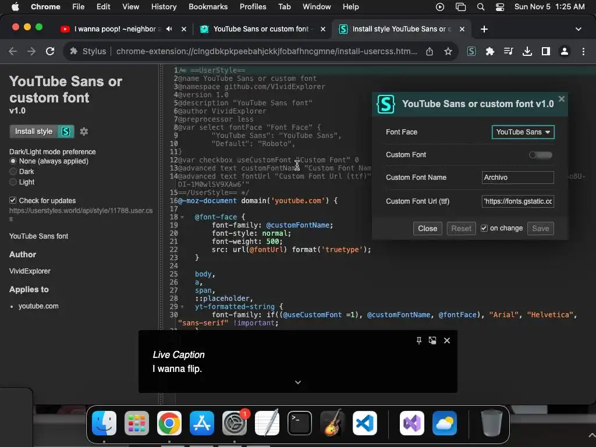Open Finder from the Dock
596x447 pixels.
click(x=104, y=423)
